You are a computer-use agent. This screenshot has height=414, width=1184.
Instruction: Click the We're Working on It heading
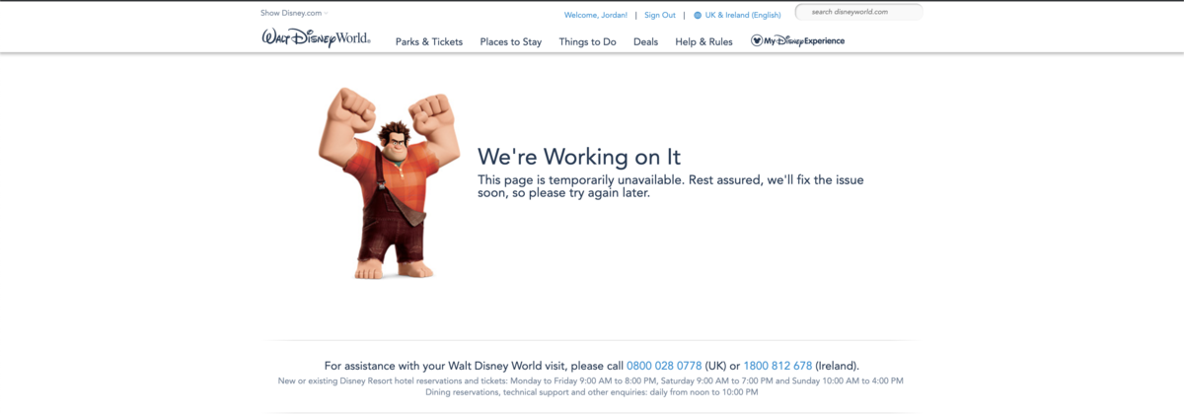579,157
